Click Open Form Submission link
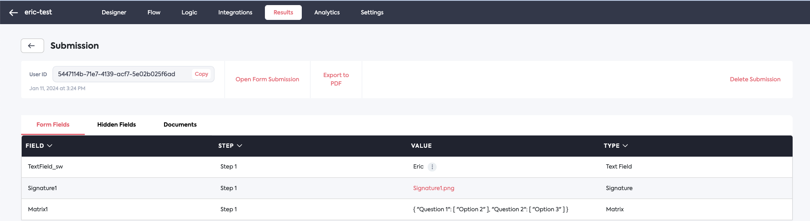Viewport: 810px width, 221px height. pyautogui.click(x=267, y=79)
